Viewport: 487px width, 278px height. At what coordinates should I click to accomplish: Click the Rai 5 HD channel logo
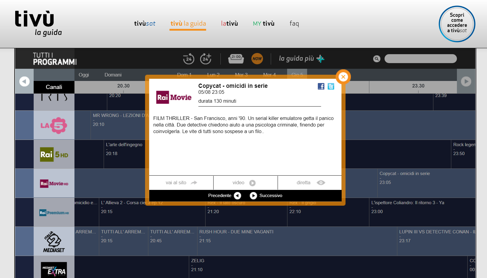click(54, 154)
